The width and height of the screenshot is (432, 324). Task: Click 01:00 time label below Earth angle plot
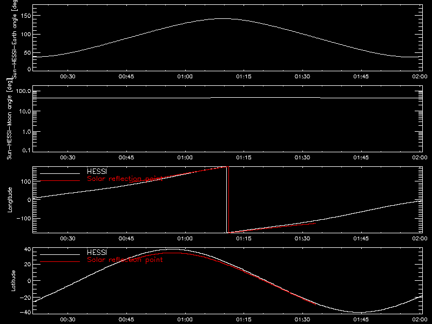pos(185,76)
